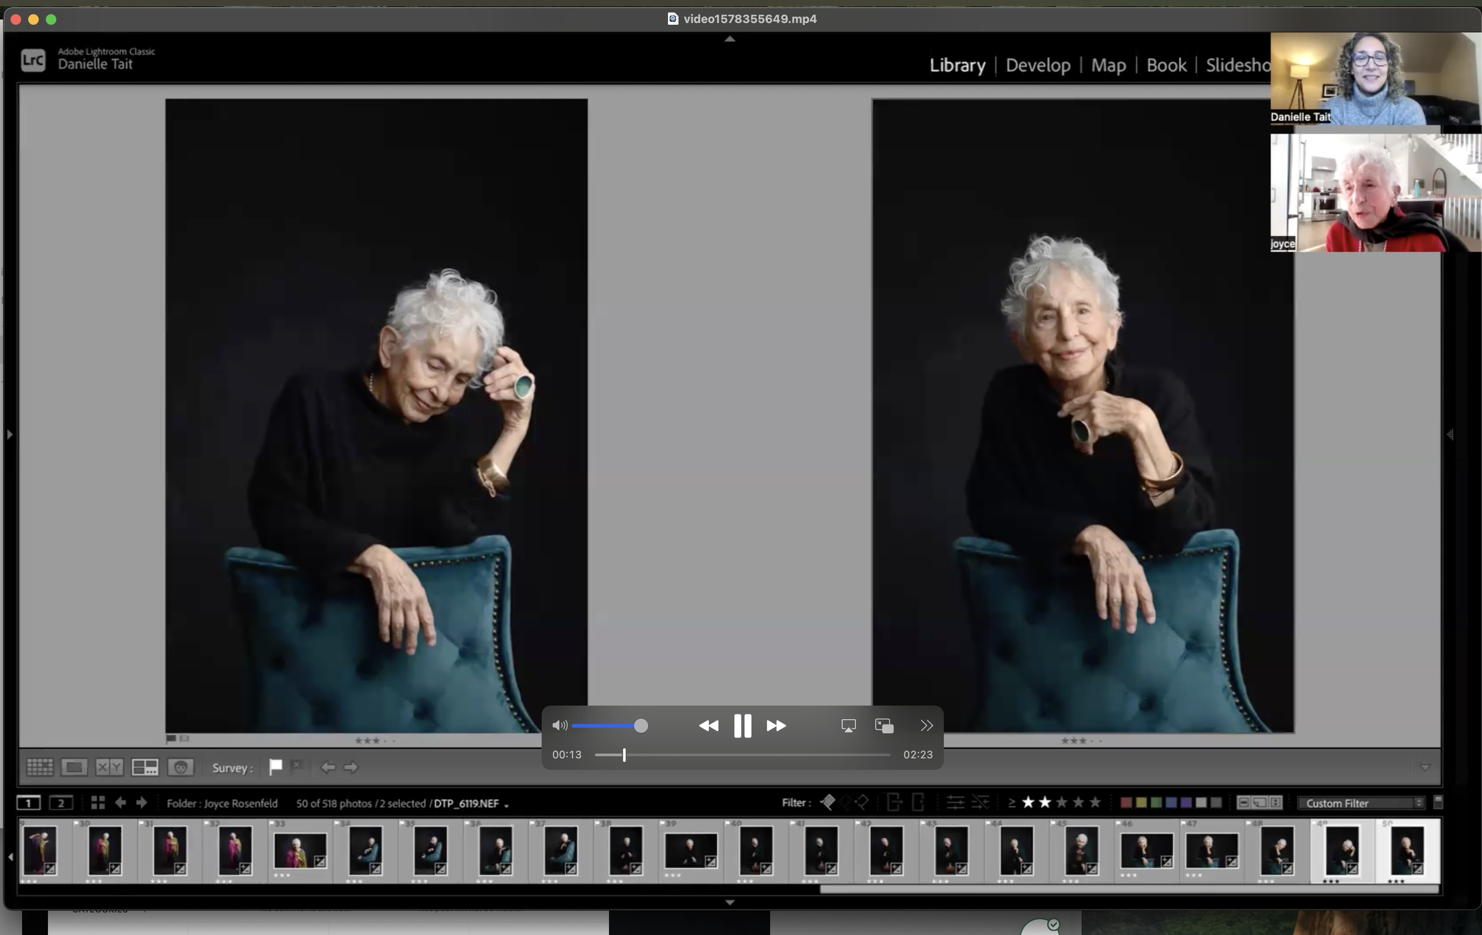Toggle unflagged filter in Filter bar
The image size is (1482, 935).
click(845, 802)
